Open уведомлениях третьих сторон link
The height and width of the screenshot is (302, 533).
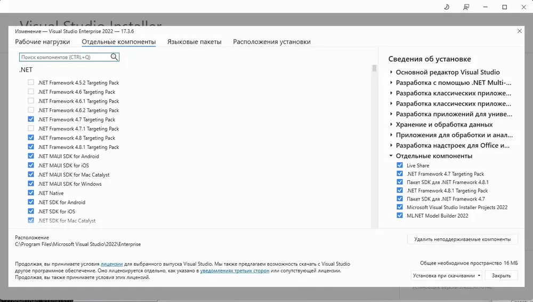pos(235,271)
